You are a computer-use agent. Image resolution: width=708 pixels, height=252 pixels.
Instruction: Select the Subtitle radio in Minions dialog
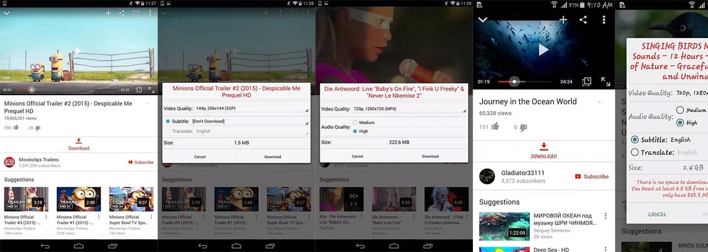(168, 121)
